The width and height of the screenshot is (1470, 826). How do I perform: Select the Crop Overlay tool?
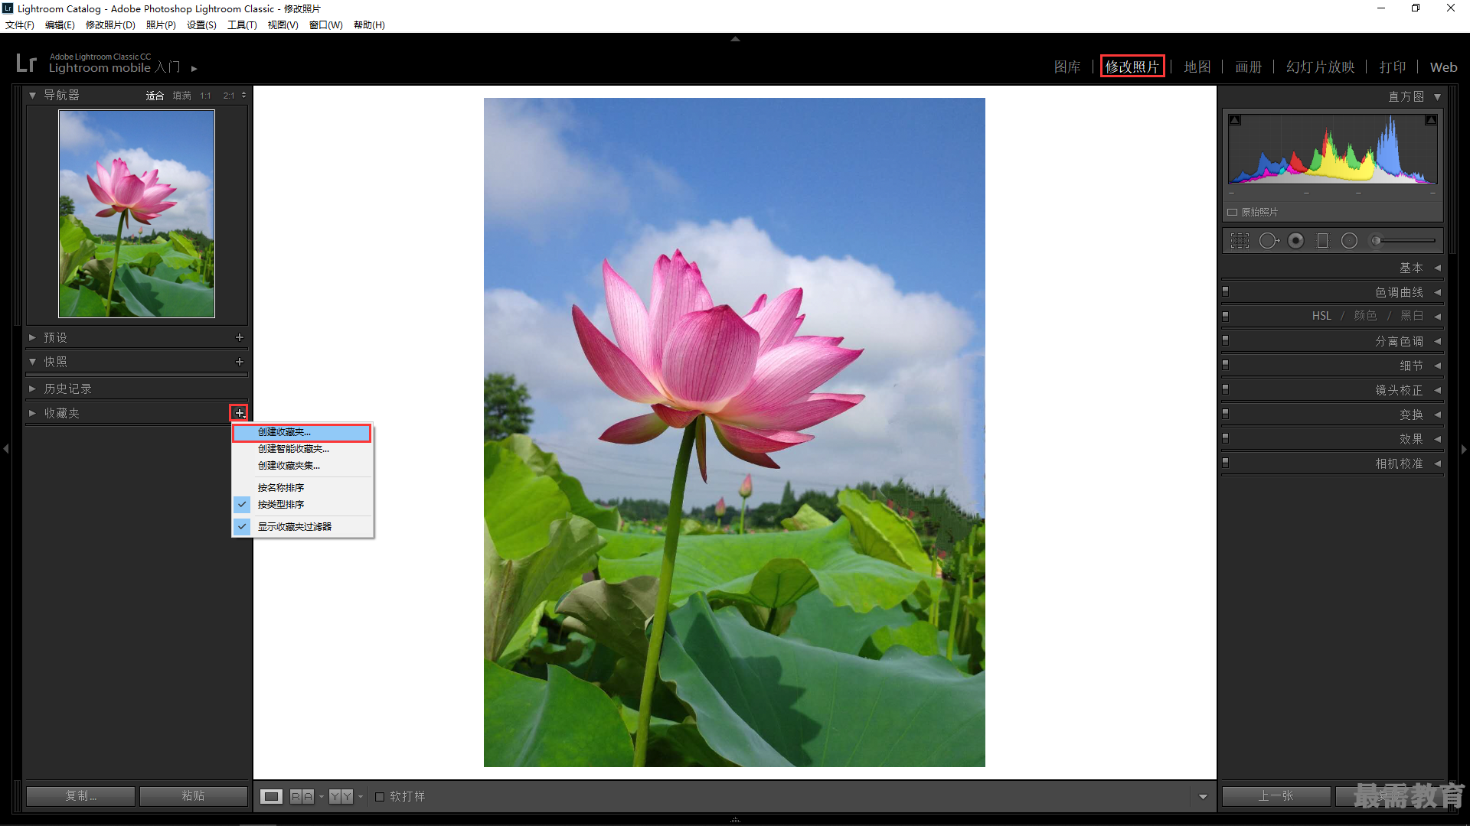pos(1239,241)
